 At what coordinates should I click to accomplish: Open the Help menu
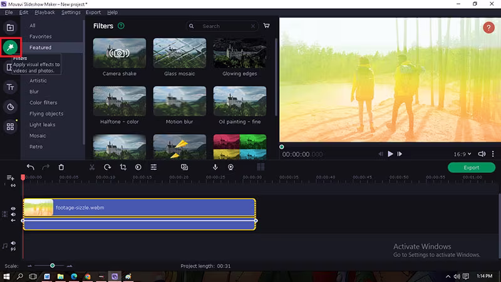tap(112, 12)
